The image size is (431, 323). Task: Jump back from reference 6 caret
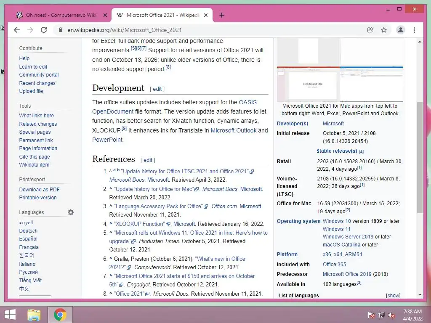click(x=111, y=259)
